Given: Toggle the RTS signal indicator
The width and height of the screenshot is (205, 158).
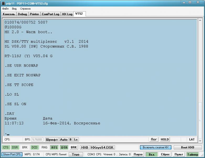Looking at the screenshot, I should (54, 147).
